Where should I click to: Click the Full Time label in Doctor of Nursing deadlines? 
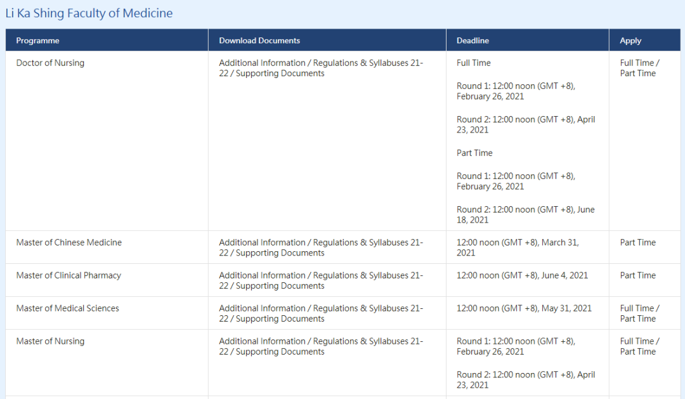click(474, 63)
